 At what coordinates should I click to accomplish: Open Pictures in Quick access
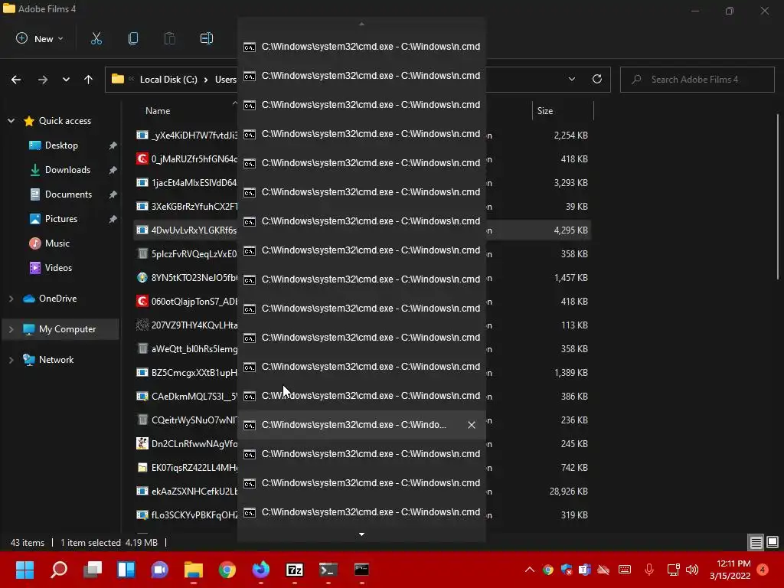(61, 219)
